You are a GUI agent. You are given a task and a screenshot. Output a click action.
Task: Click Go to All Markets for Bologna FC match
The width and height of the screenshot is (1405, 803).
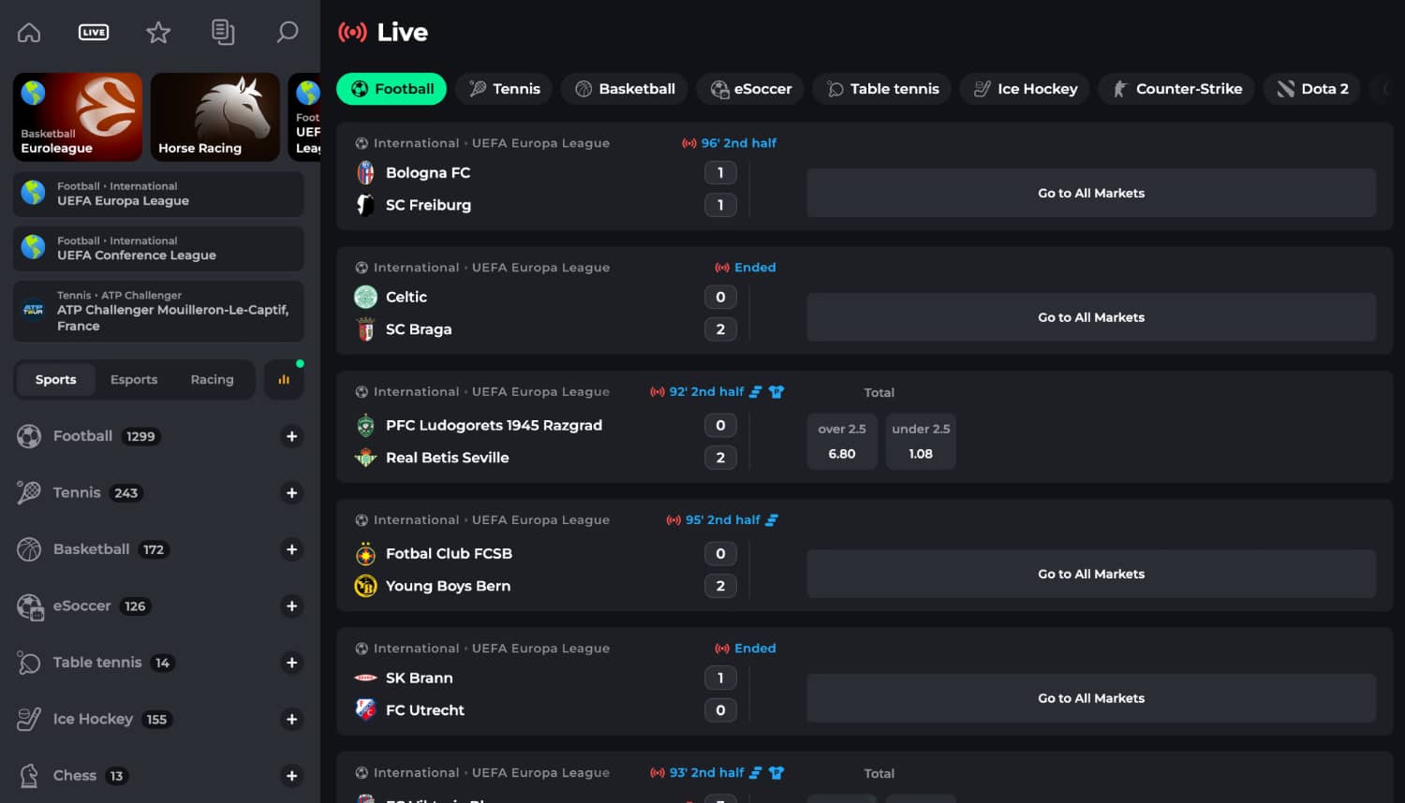pyautogui.click(x=1090, y=193)
